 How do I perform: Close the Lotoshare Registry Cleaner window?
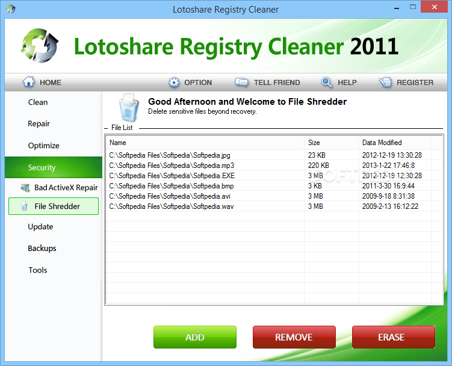(x=434, y=7)
